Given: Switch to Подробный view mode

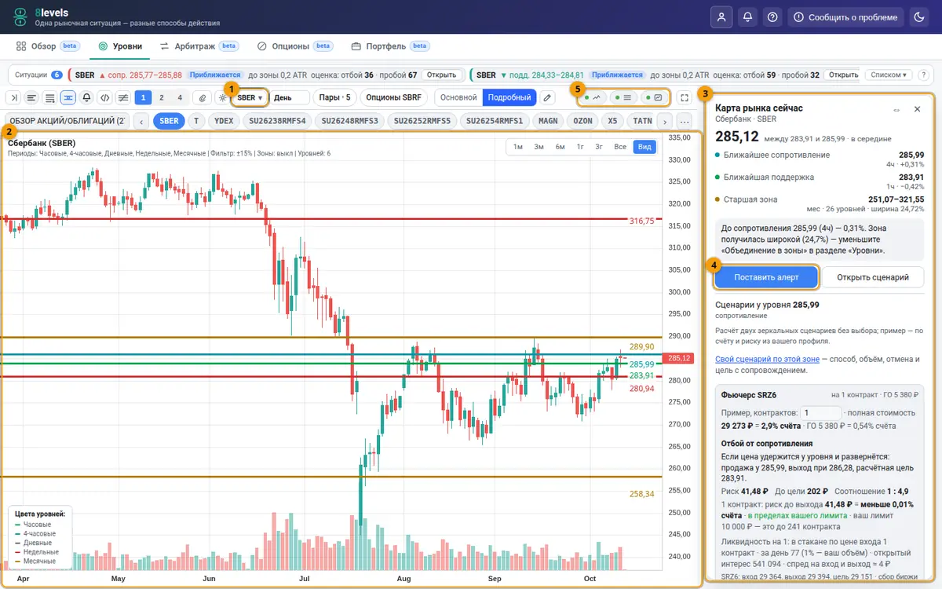Looking at the screenshot, I should pyautogui.click(x=509, y=97).
